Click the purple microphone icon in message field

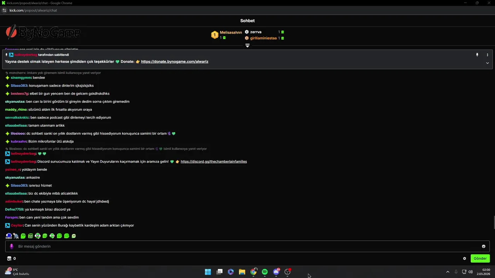[x=11, y=246]
